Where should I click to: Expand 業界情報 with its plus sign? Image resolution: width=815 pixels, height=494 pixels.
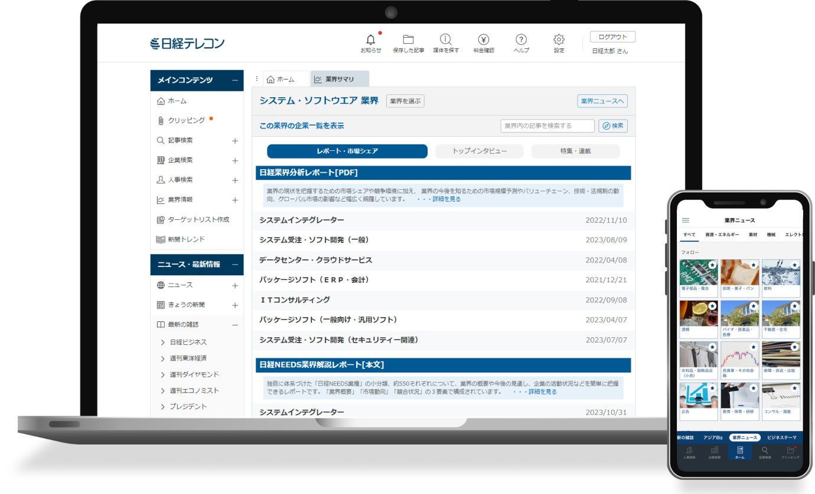(235, 200)
